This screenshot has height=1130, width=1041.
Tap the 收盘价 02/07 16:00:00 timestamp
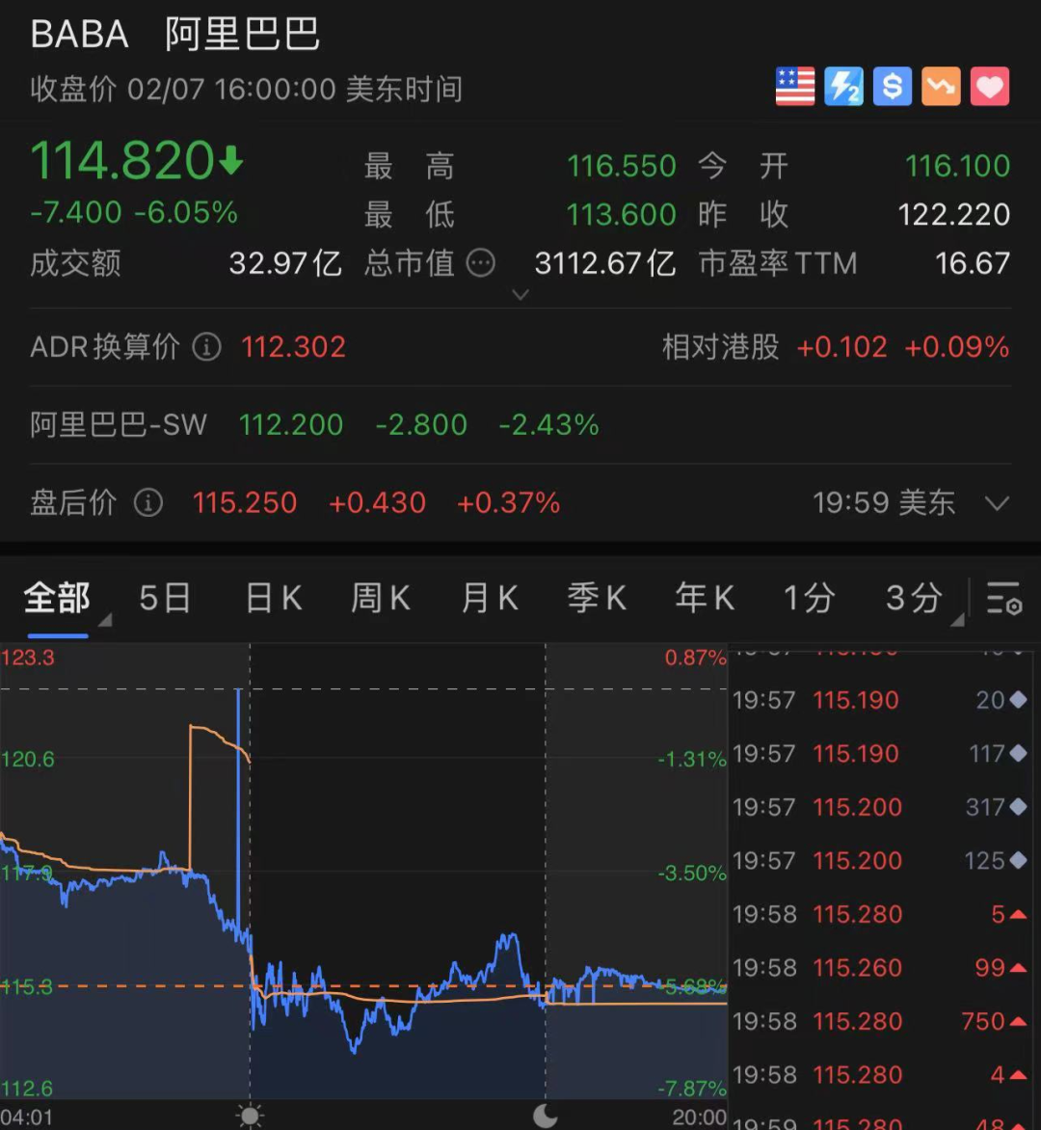(247, 90)
